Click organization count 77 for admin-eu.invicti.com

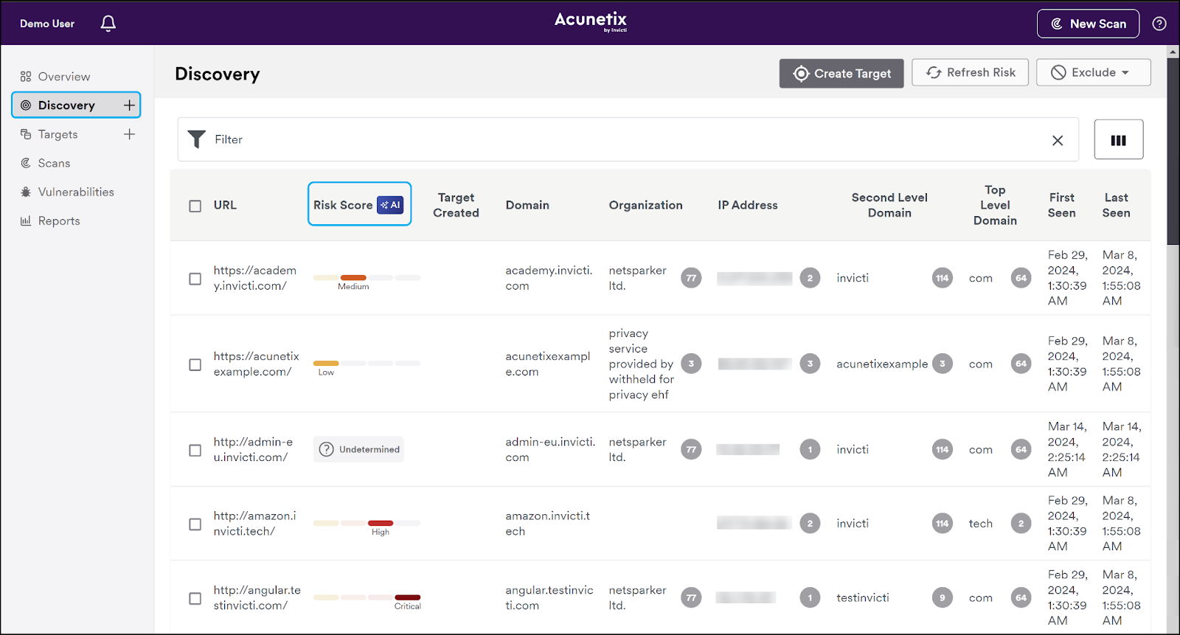691,449
